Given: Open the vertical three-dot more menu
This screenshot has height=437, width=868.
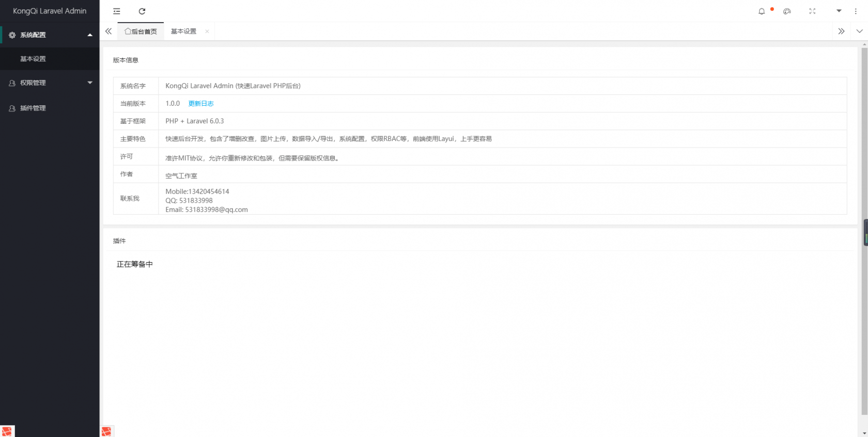Looking at the screenshot, I should 856,11.
